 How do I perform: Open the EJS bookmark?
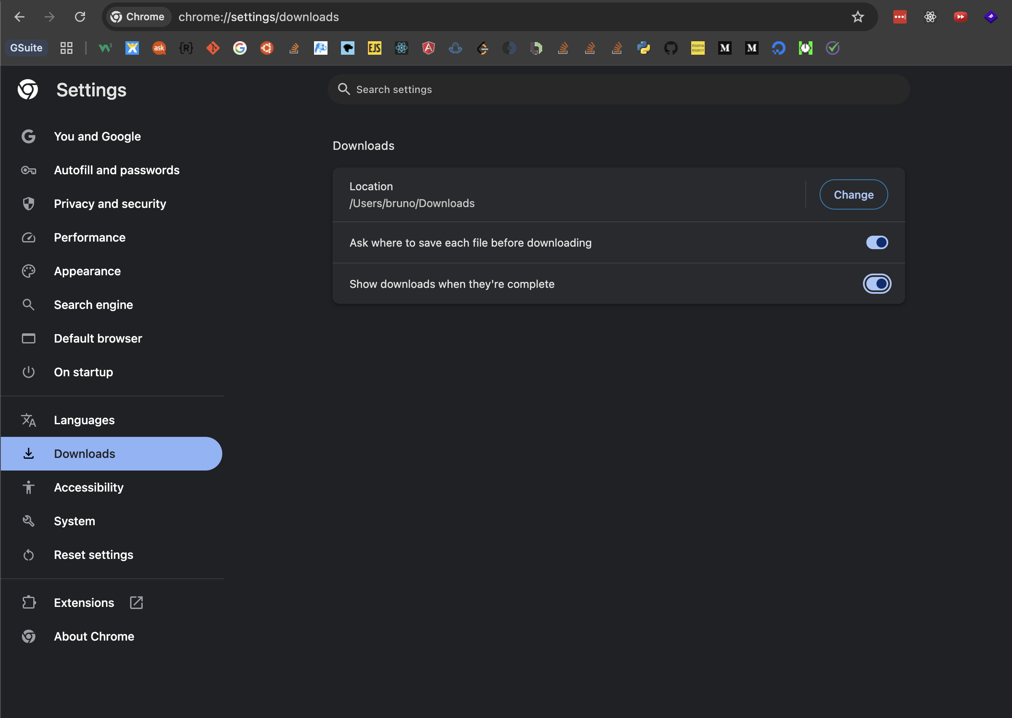point(375,48)
